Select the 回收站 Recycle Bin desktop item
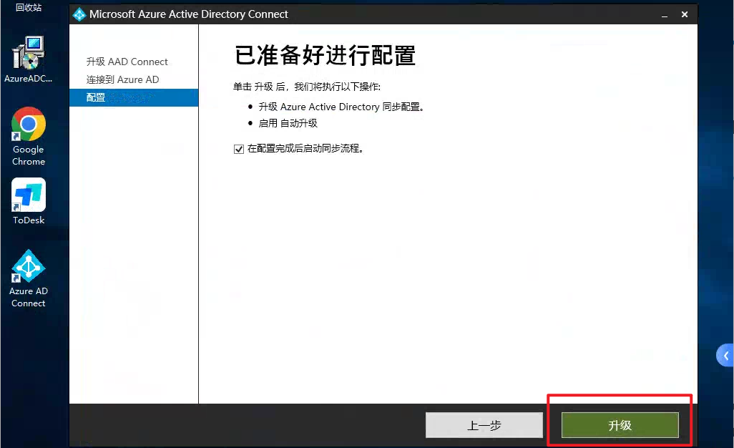The height and width of the screenshot is (448, 734). 29,7
